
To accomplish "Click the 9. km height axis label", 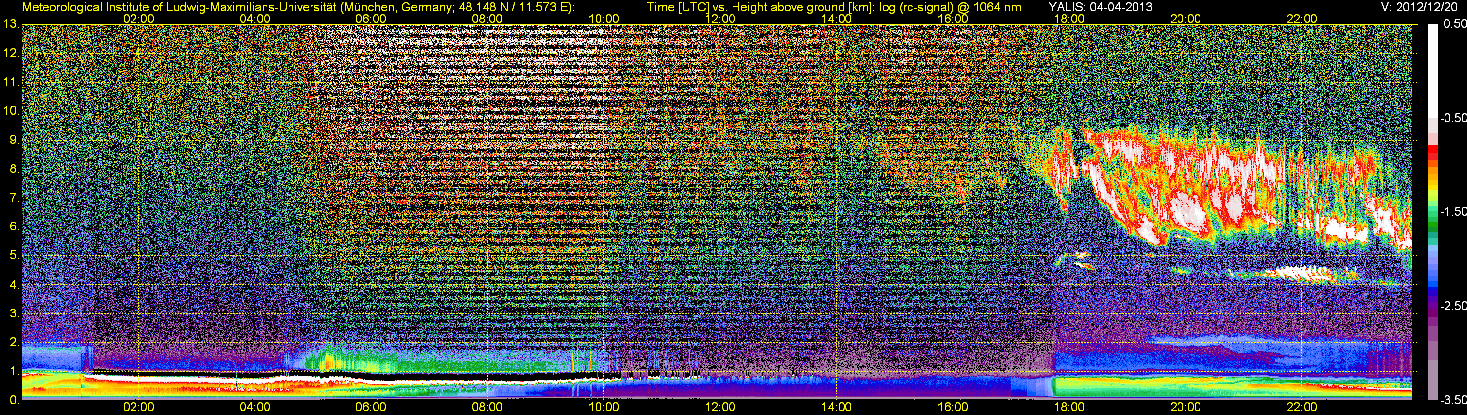I will pos(14,140).
